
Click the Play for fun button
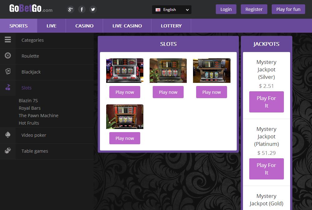click(x=288, y=9)
